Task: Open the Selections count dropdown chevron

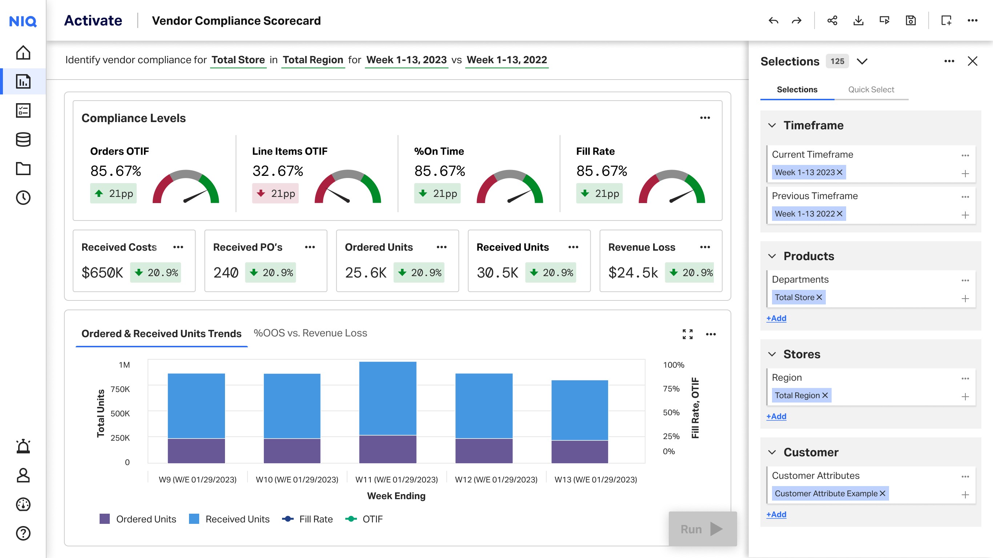Action: pyautogui.click(x=862, y=61)
